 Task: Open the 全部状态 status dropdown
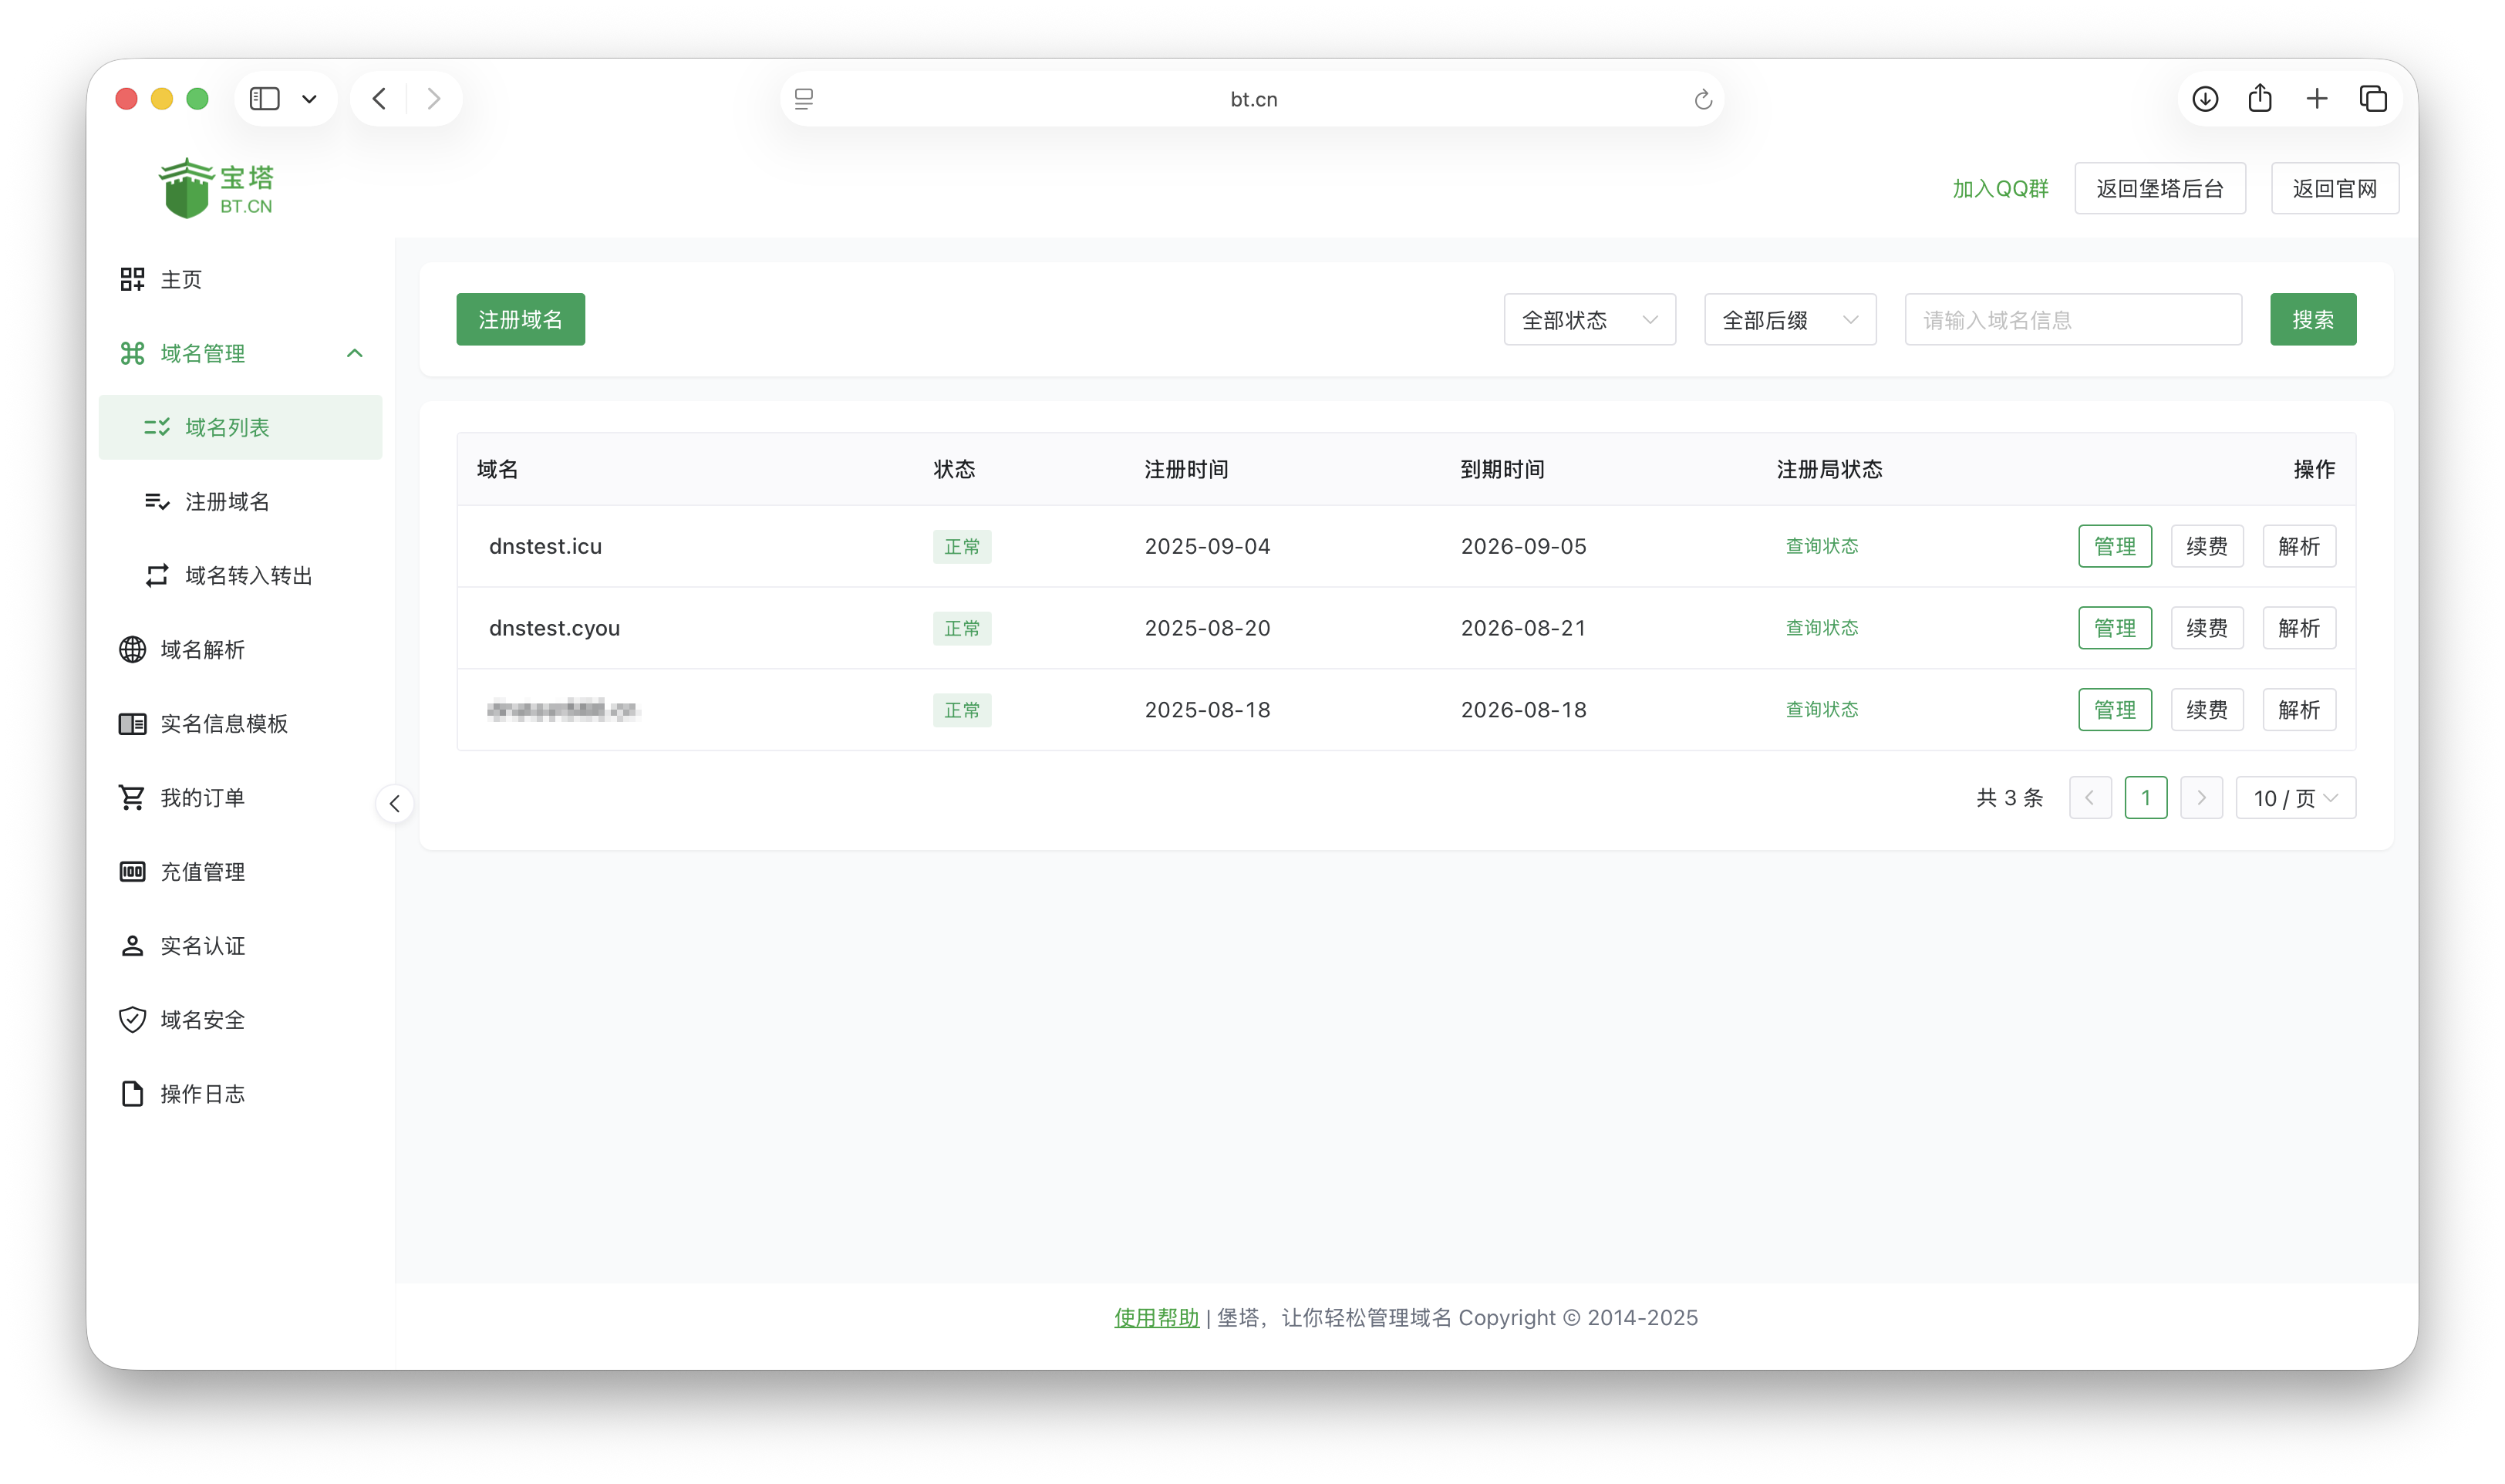1588,320
